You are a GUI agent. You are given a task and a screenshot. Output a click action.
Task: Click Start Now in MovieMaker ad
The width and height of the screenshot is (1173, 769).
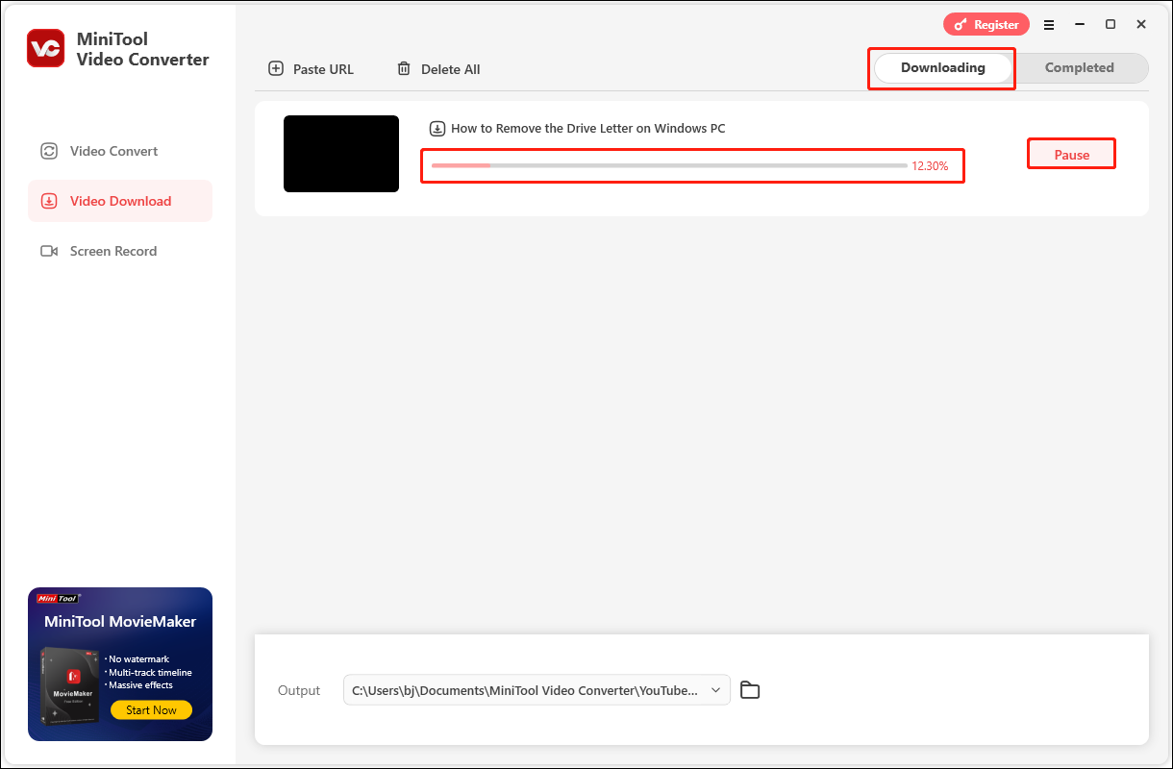pyautogui.click(x=151, y=710)
